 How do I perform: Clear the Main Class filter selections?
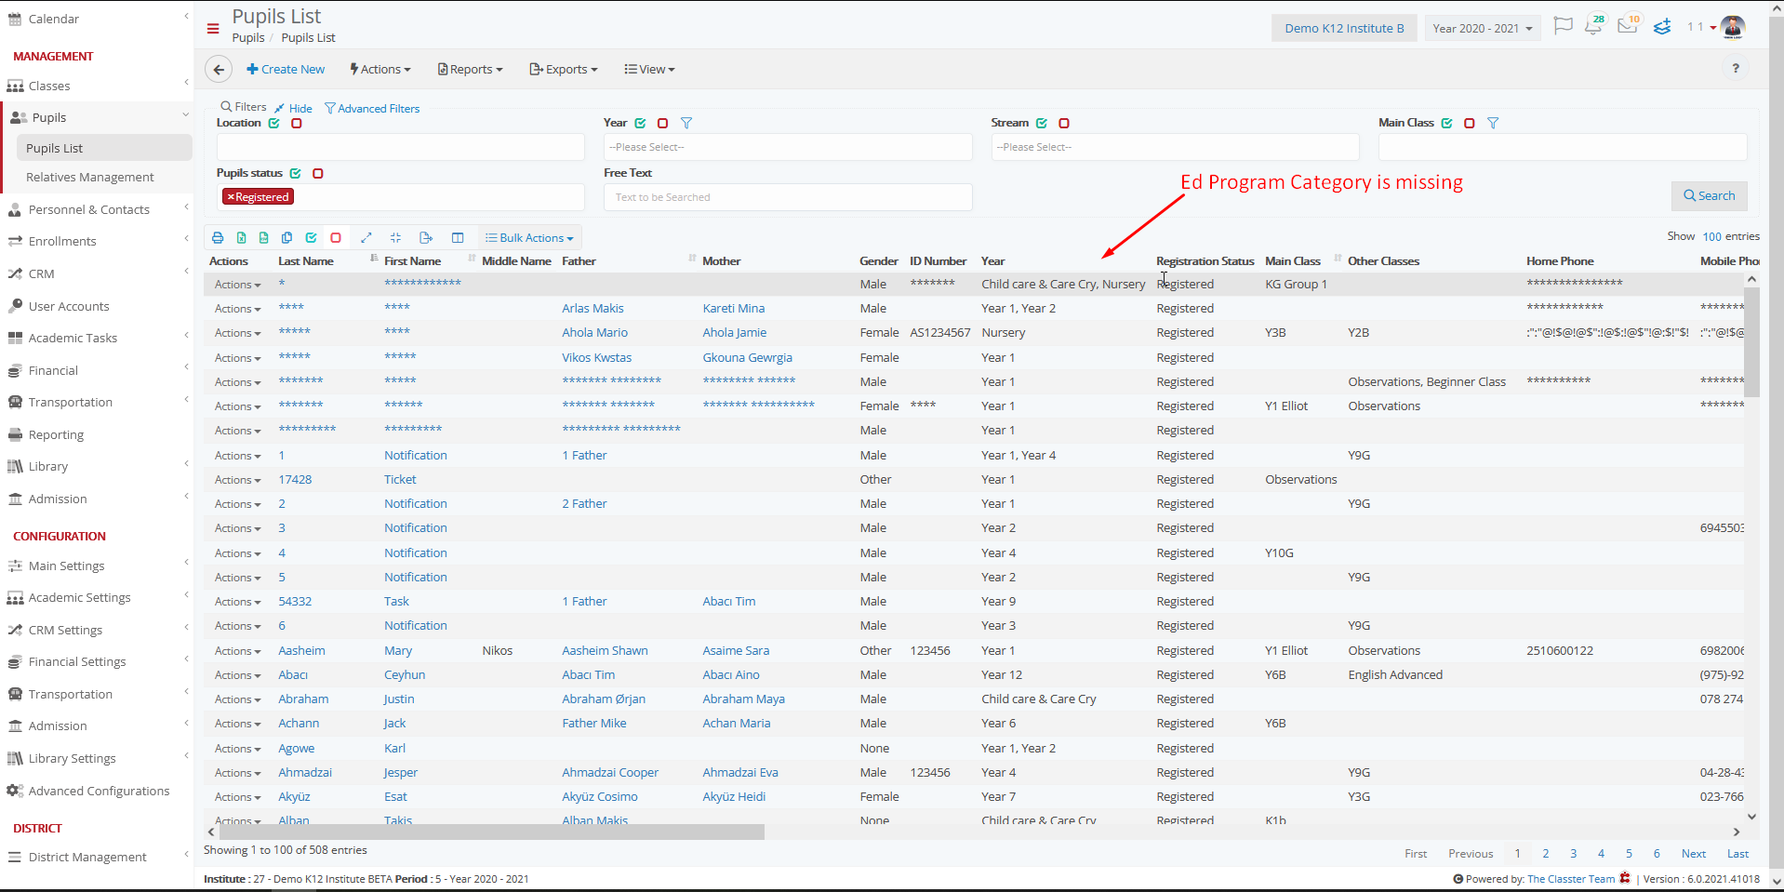click(1470, 123)
